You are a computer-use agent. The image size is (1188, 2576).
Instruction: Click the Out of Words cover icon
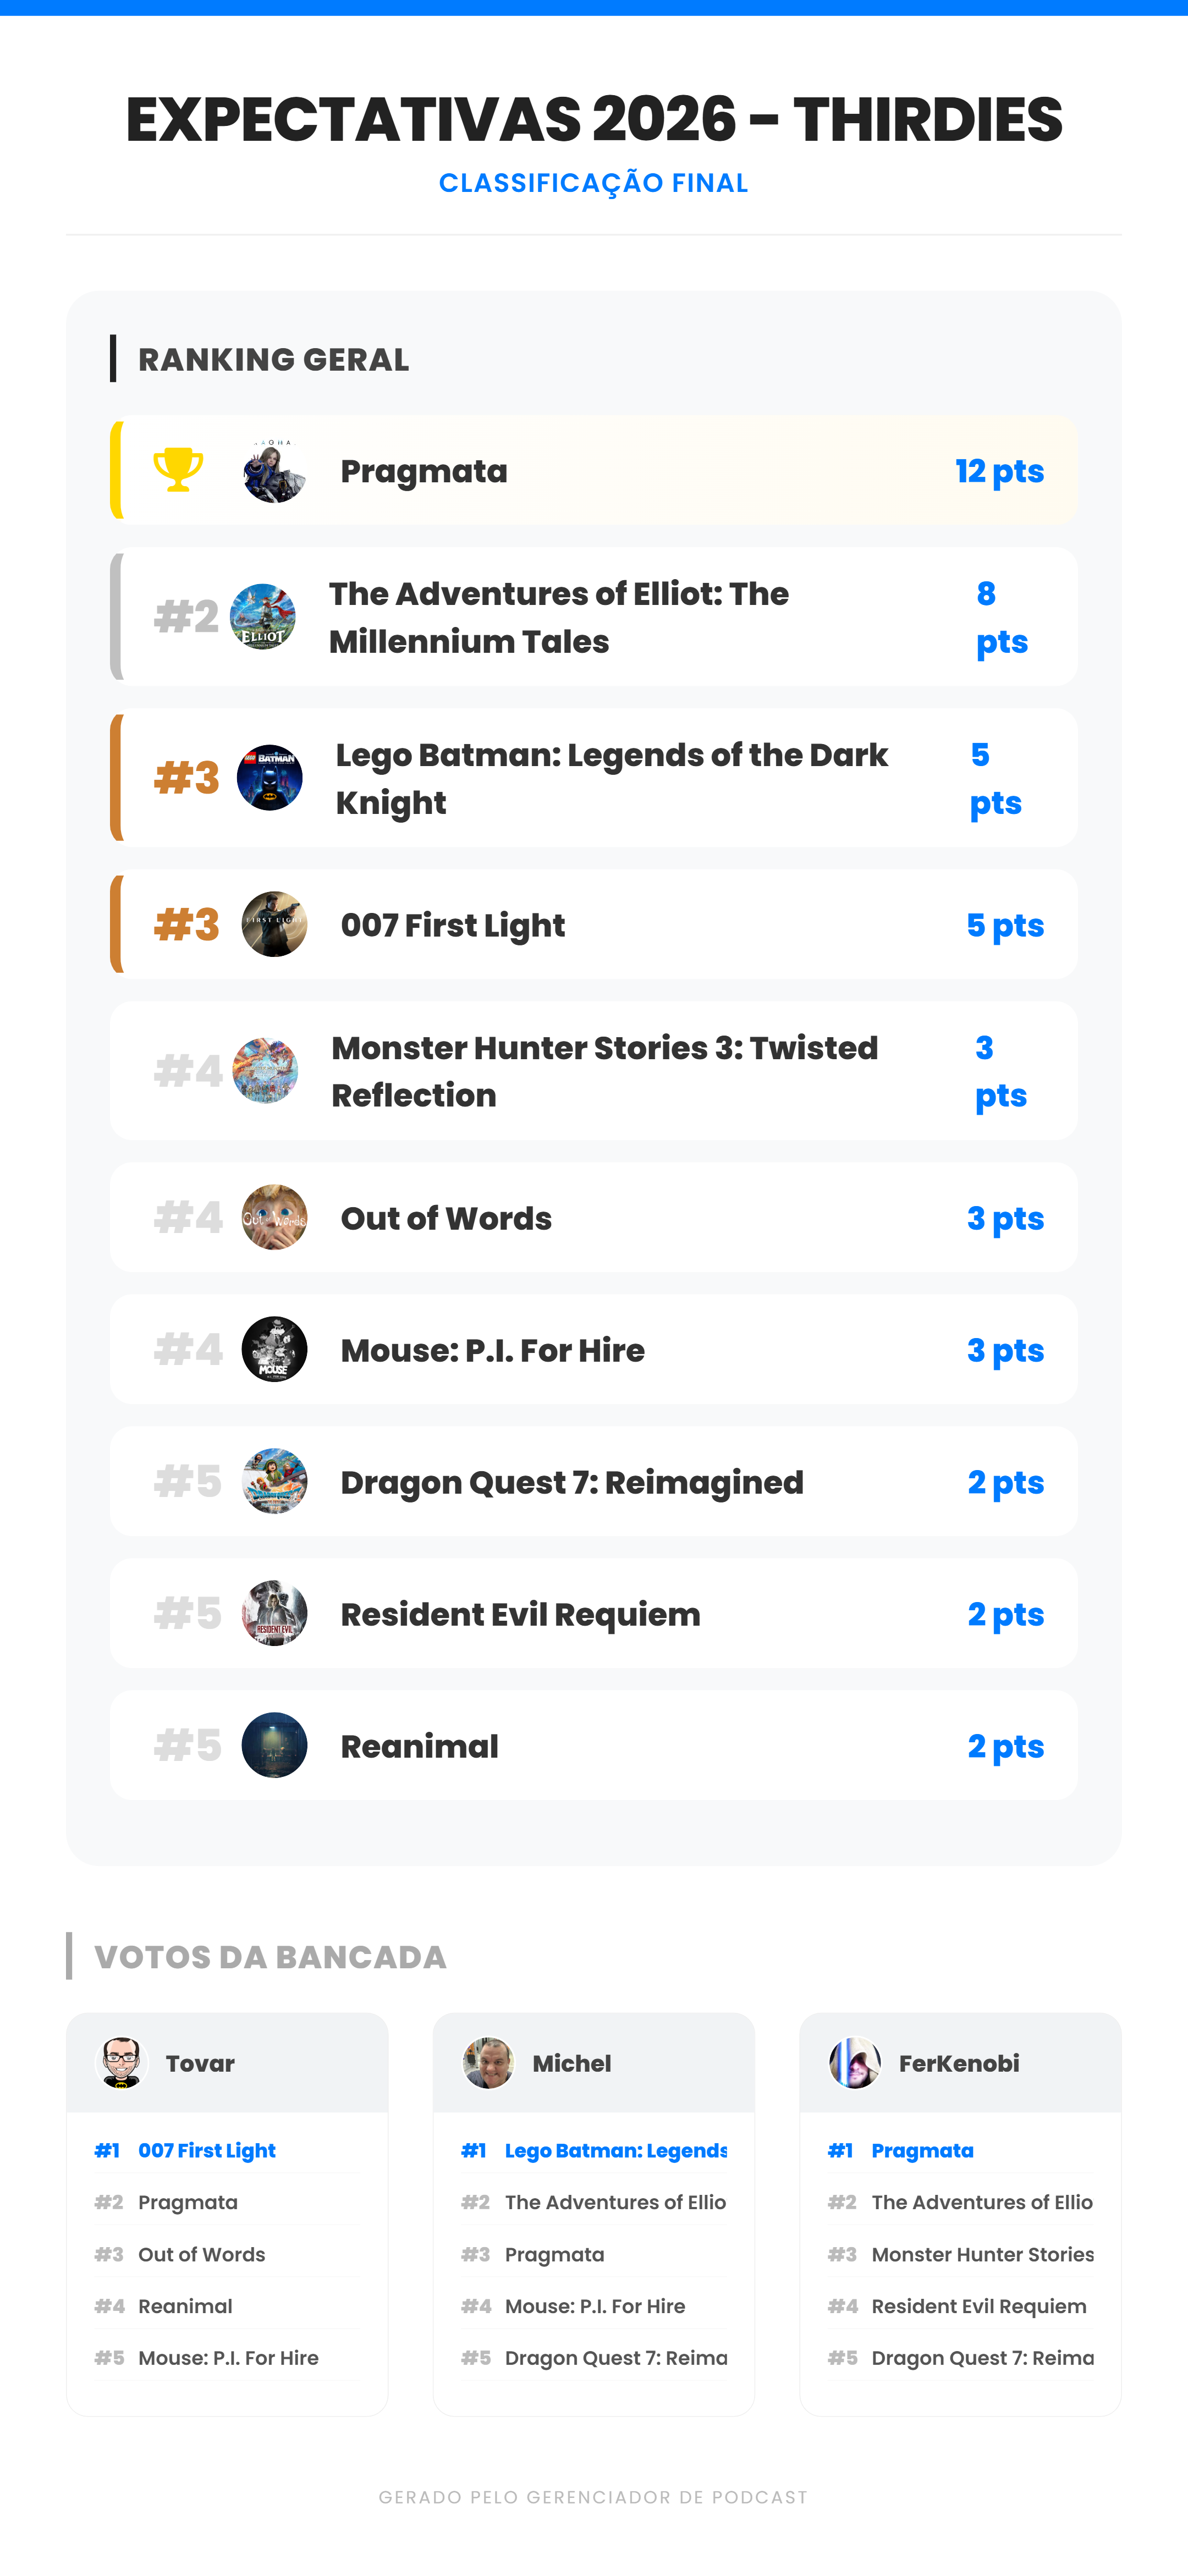(274, 1218)
